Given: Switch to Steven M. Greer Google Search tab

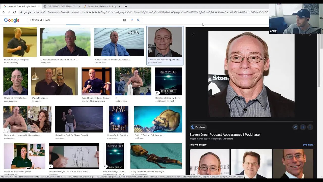Looking at the screenshot, I should 21,6.
